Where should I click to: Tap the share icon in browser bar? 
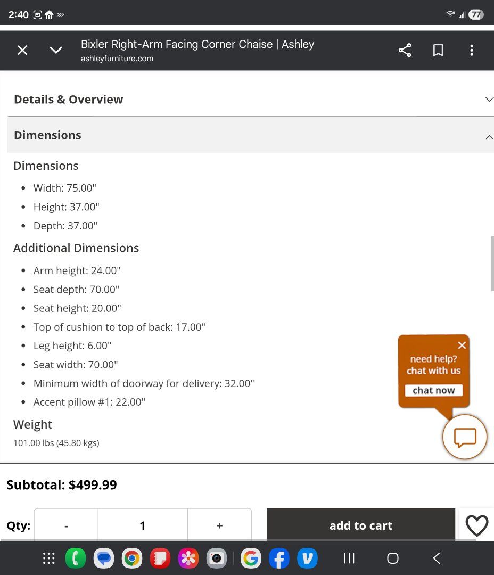pos(405,51)
